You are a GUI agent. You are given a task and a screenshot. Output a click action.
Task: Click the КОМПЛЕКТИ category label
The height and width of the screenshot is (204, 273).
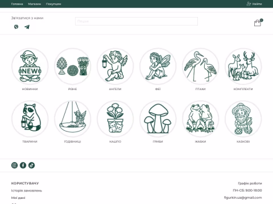click(x=243, y=89)
